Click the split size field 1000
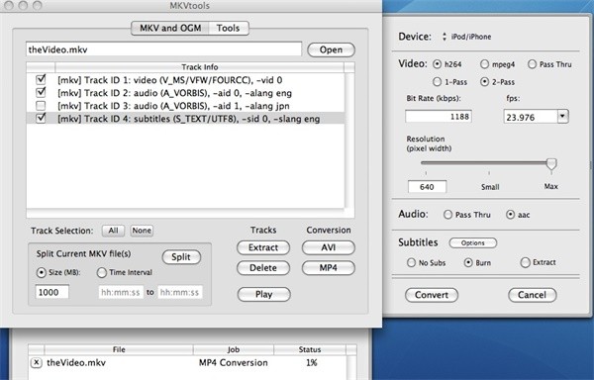The image size is (594, 380). (x=52, y=292)
